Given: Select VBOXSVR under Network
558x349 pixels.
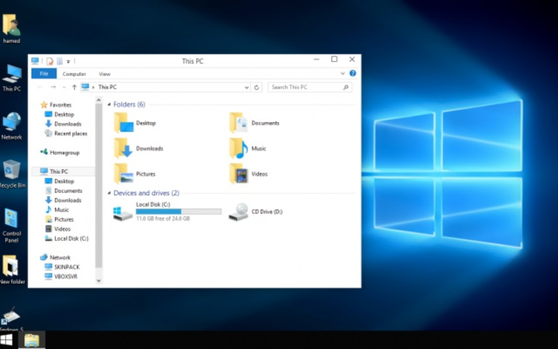Looking at the screenshot, I should tap(61, 276).
